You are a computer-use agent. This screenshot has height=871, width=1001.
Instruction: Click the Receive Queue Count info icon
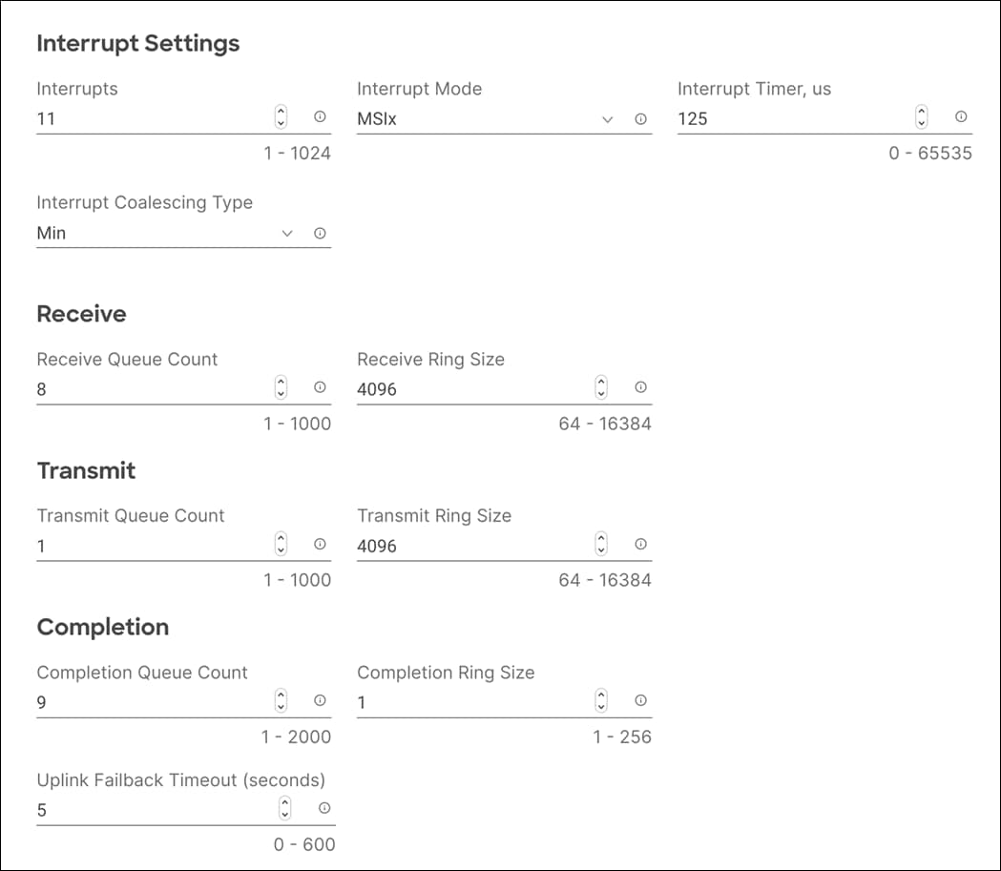[x=321, y=388]
